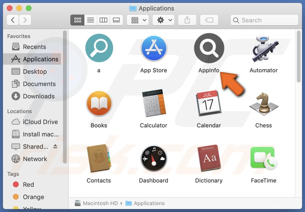Open Documents in the sidebar

(x=32, y=84)
